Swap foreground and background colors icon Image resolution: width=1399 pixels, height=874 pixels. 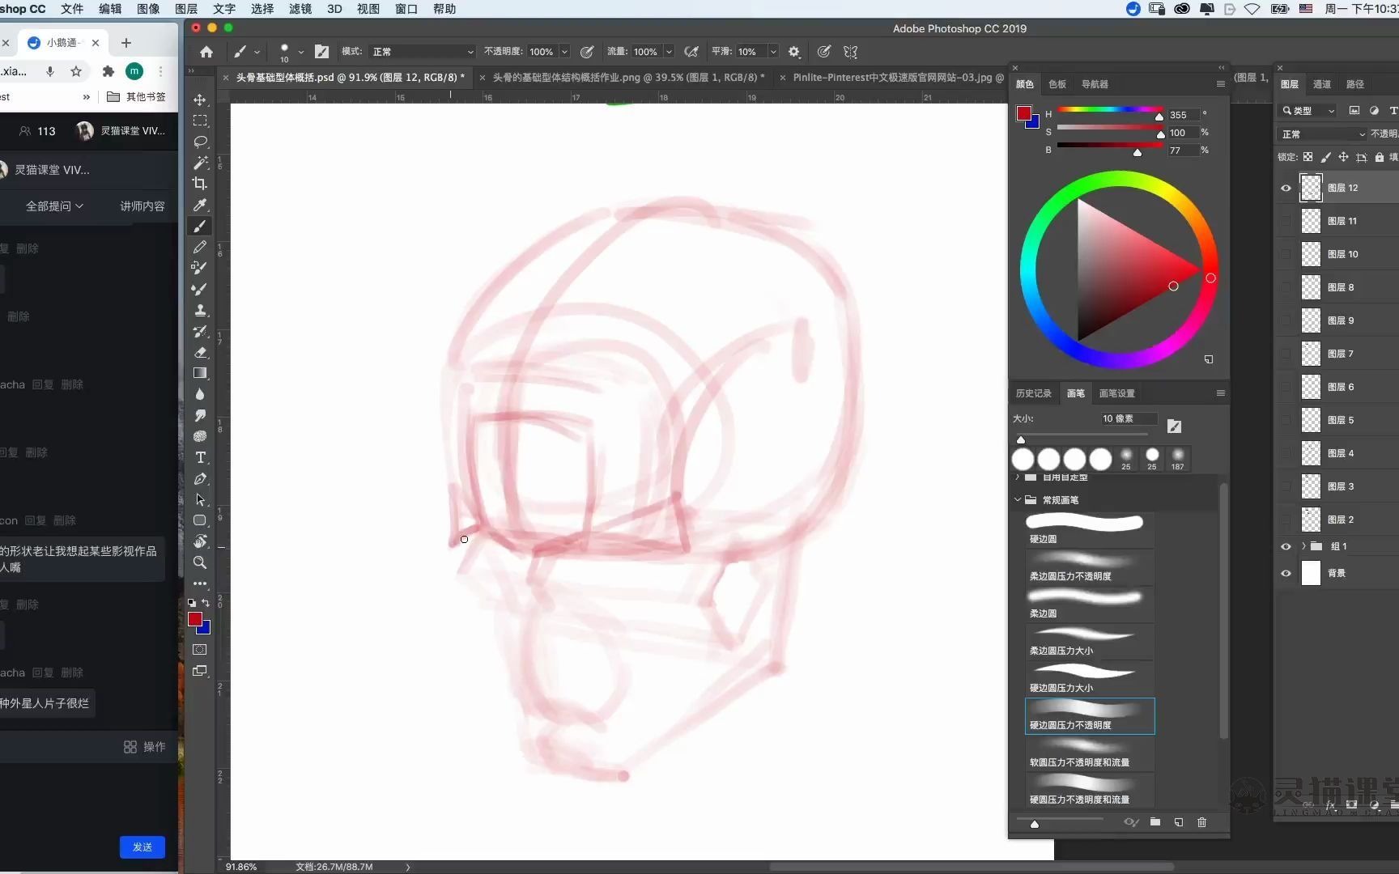click(x=206, y=603)
